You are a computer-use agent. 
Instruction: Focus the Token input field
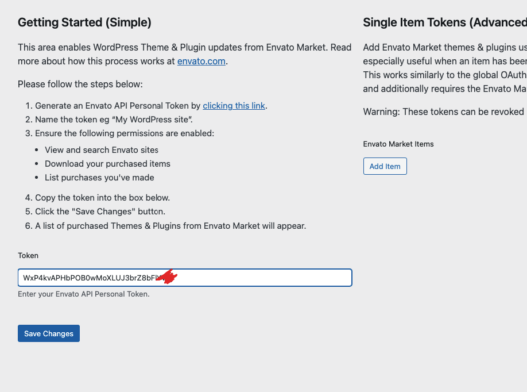[x=185, y=278]
